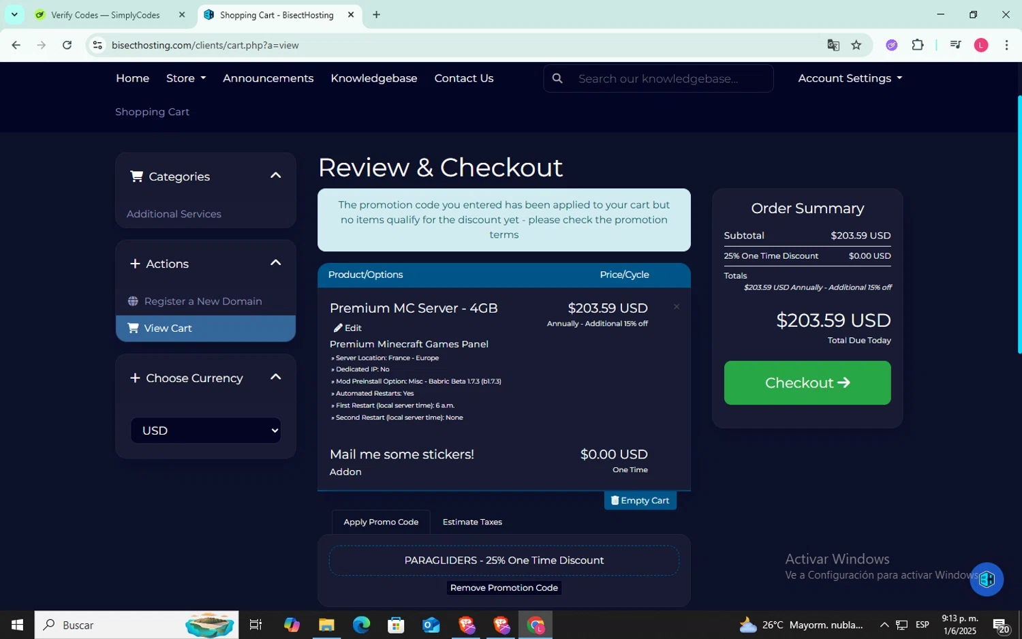Image resolution: width=1022 pixels, height=639 pixels.
Task: Open Microsoft Store from taskbar
Action: (396, 625)
